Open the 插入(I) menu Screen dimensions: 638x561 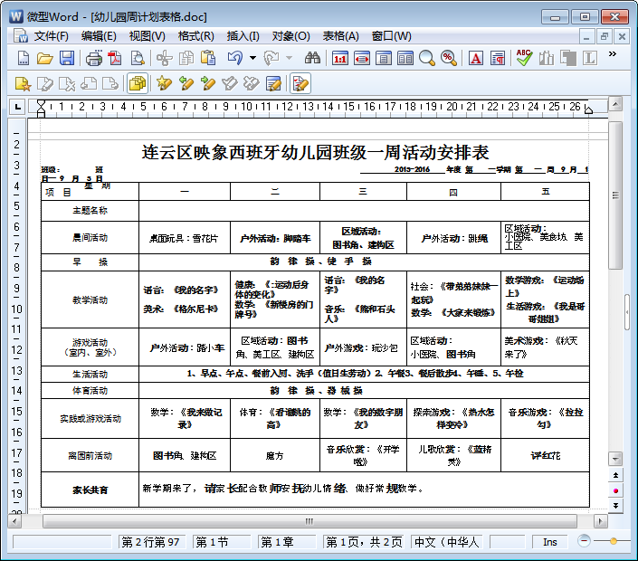(x=243, y=36)
